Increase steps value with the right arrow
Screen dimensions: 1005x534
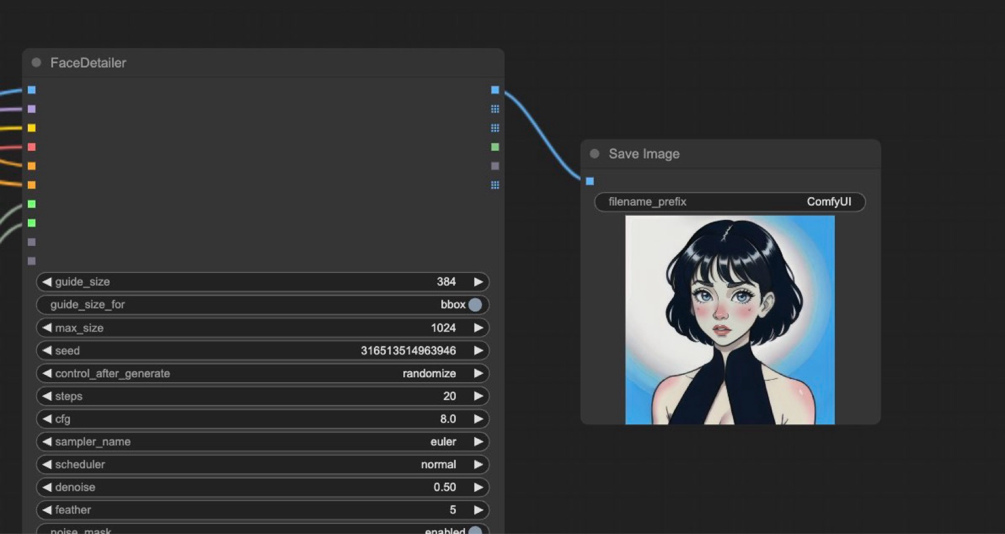pos(478,397)
